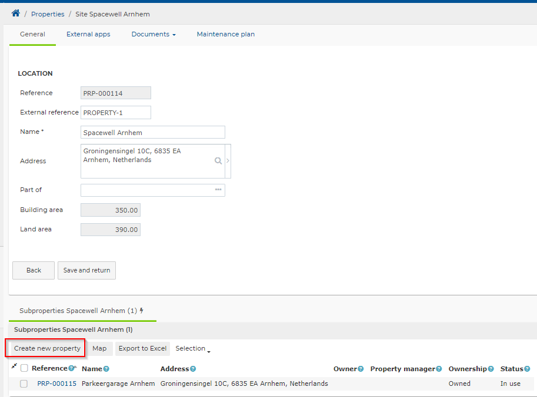
Task: Click the help icon beside Owner column
Action: tap(361, 369)
